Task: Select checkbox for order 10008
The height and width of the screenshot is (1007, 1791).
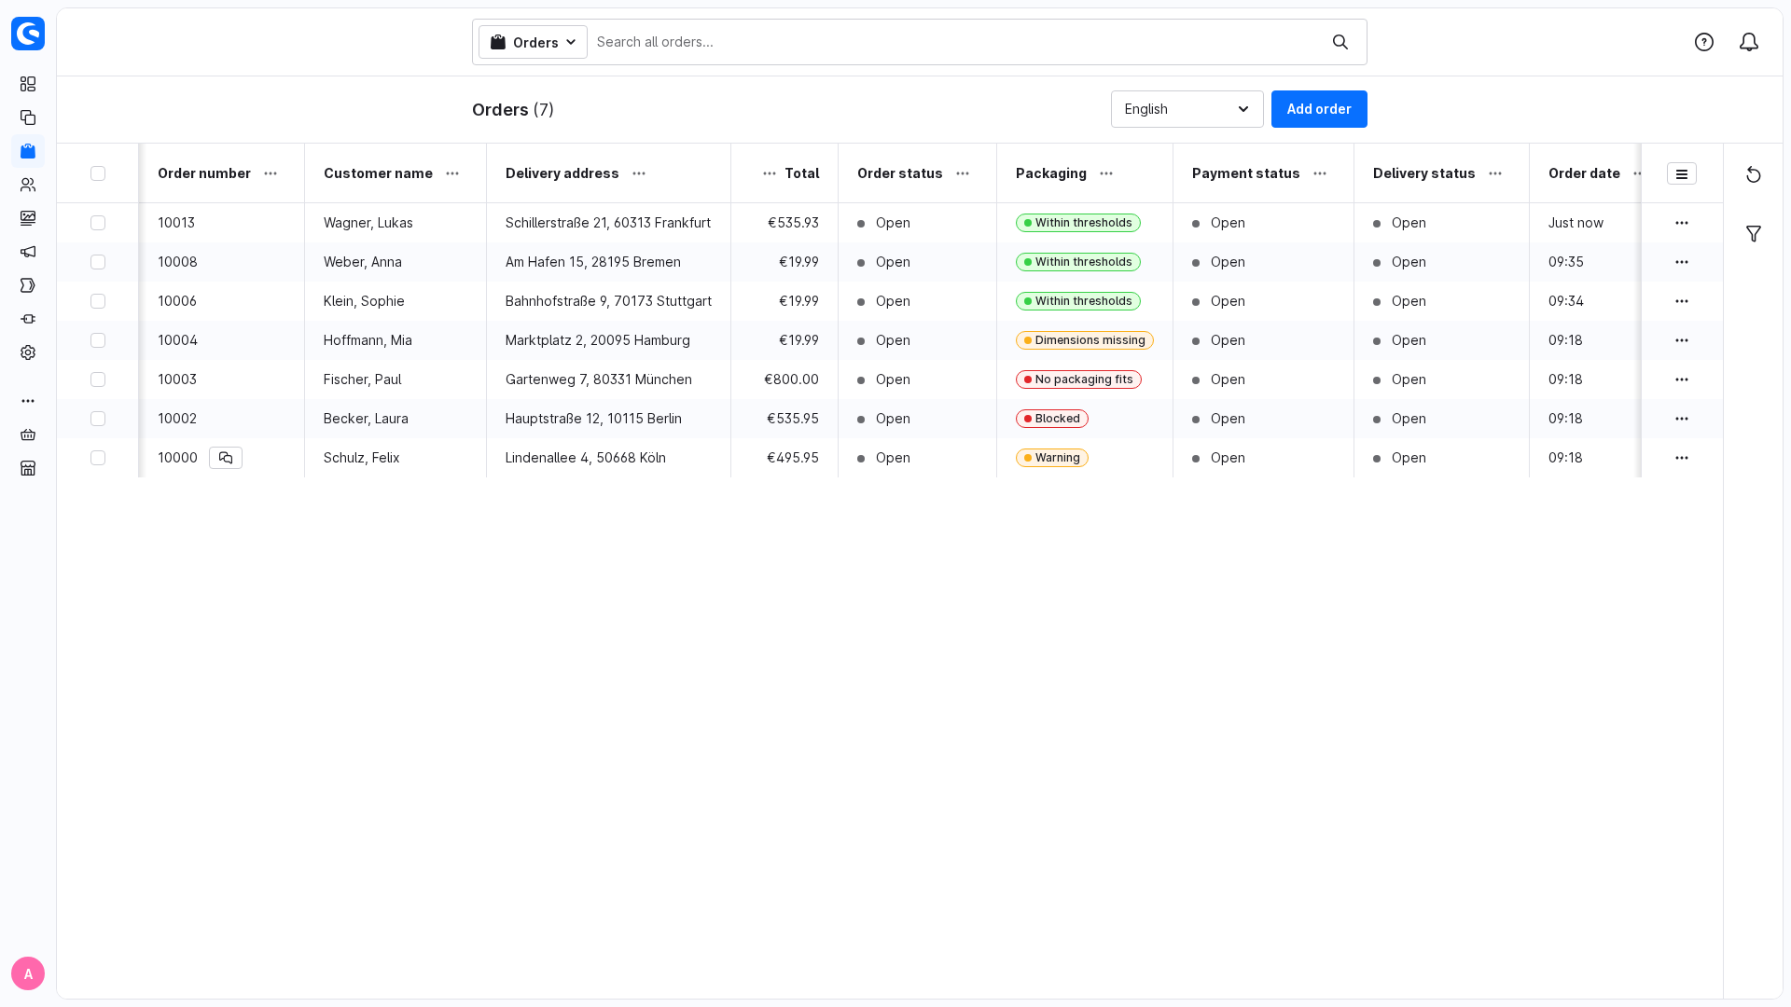Action: point(98,262)
